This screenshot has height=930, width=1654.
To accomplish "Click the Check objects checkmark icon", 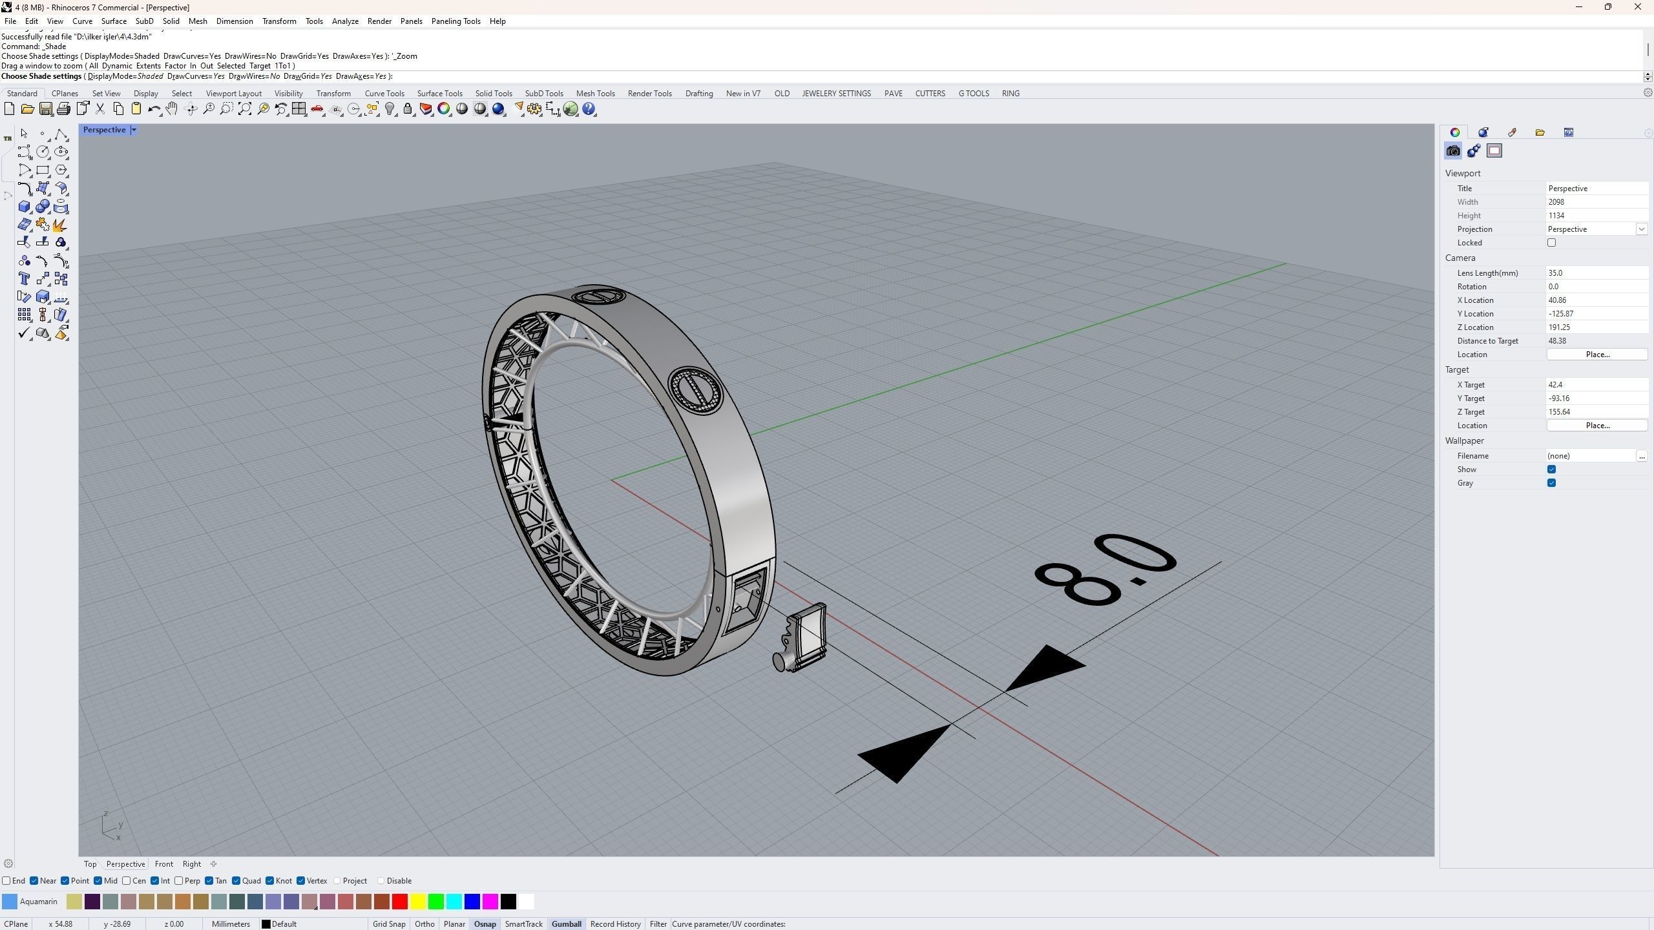I will (24, 333).
